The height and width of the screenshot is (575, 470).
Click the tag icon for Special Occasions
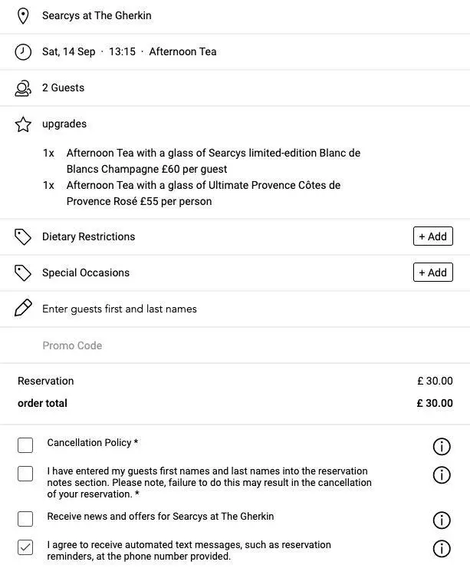point(23,273)
